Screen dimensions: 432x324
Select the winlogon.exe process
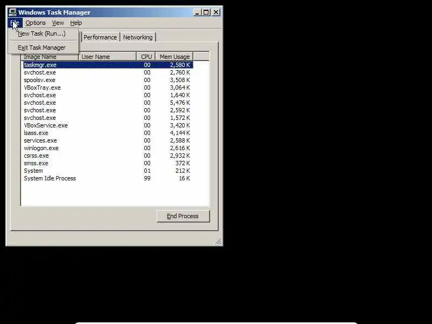coord(108,148)
